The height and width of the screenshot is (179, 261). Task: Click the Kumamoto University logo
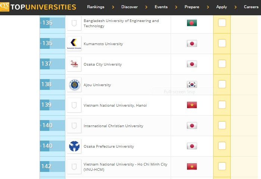pos(74,44)
